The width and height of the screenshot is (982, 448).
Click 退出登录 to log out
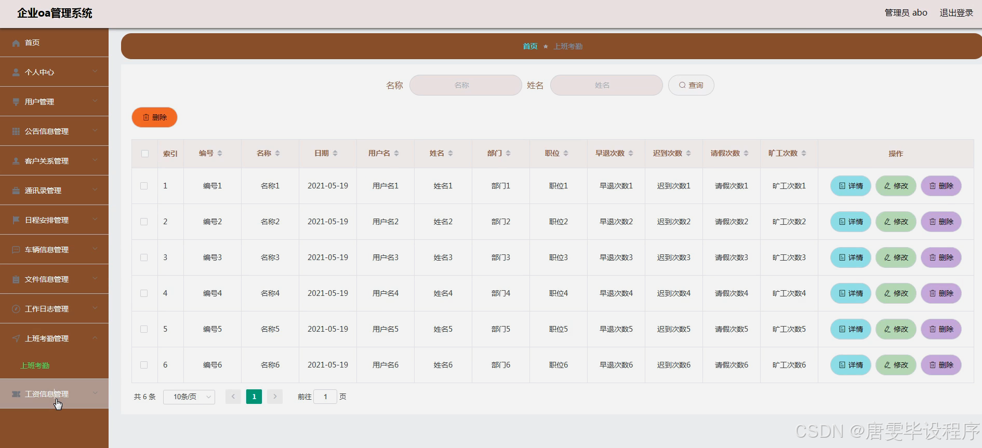(956, 12)
